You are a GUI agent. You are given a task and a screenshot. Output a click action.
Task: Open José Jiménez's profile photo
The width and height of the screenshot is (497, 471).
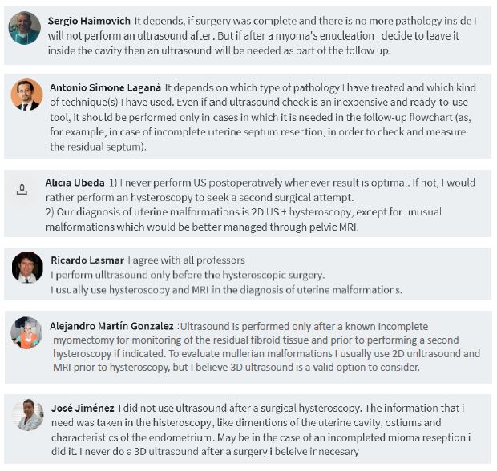coord(28,414)
